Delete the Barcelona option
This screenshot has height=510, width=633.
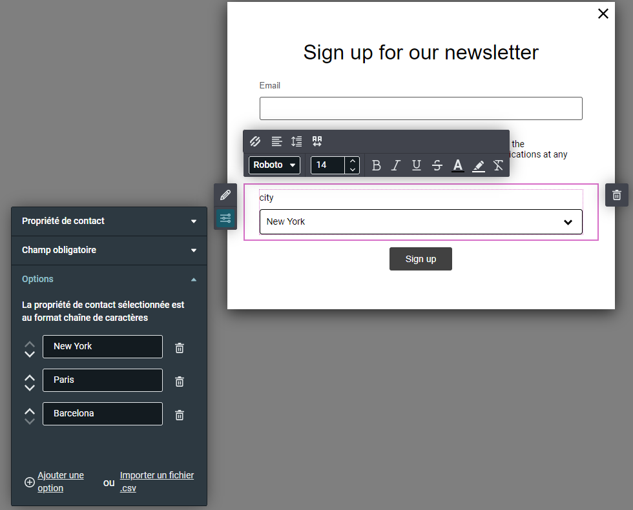pos(180,414)
